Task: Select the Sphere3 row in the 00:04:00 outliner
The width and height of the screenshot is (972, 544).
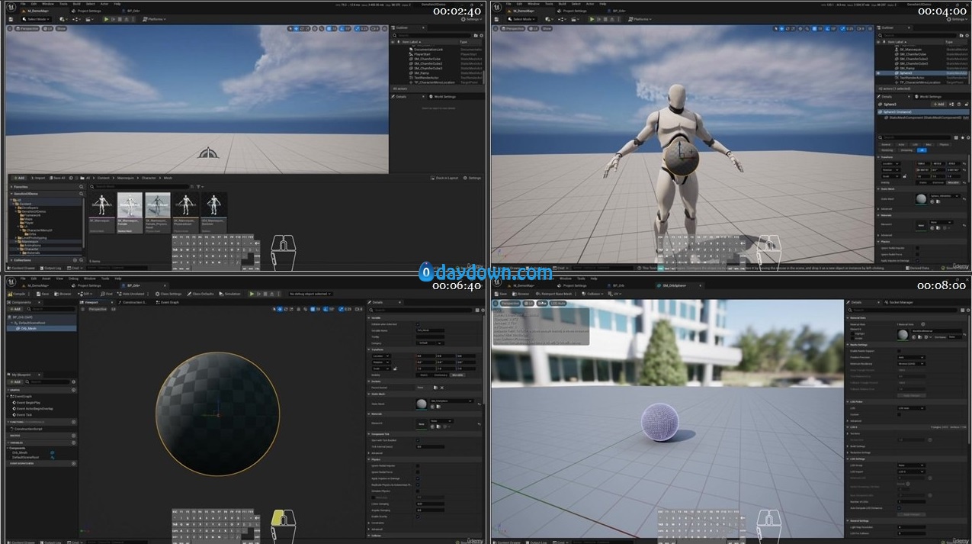Action: point(922,72)
